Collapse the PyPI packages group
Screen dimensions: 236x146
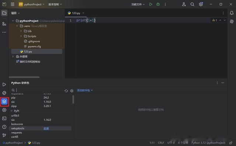[x=11, y=111]
